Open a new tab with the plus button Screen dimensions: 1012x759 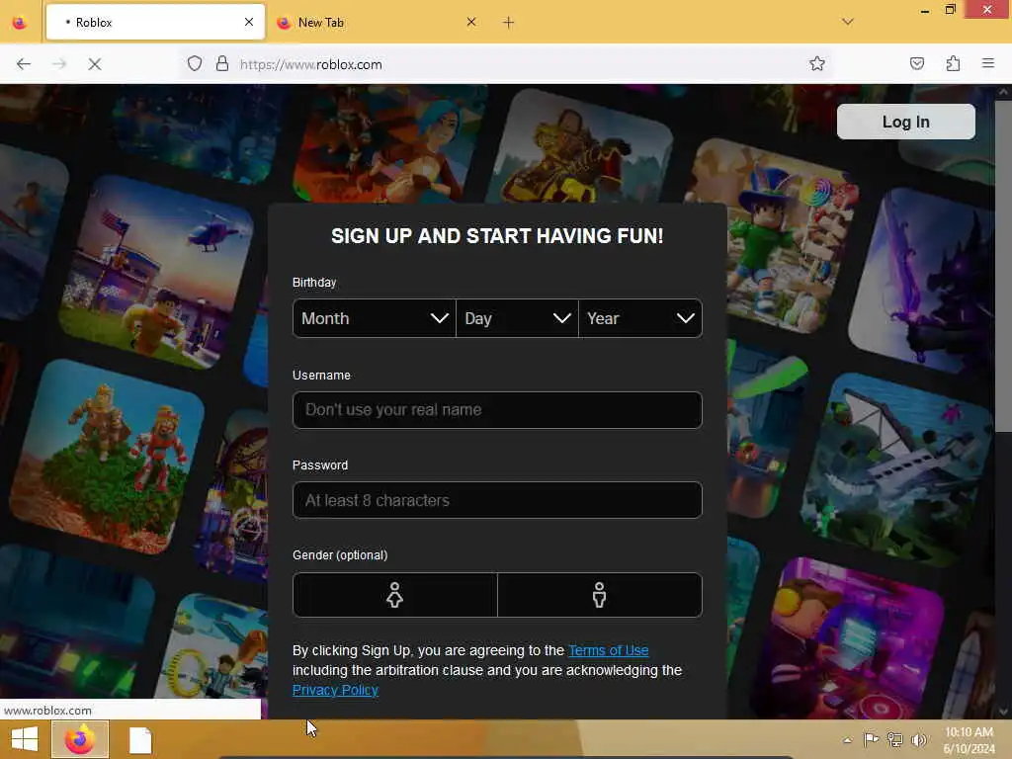(509, 23)
